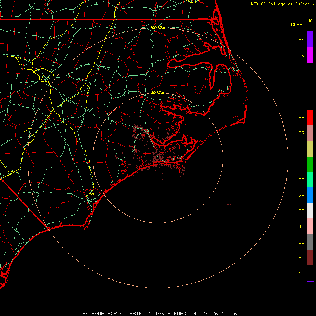
Task: Click the HR legend label
Action: tap(301, 164)
